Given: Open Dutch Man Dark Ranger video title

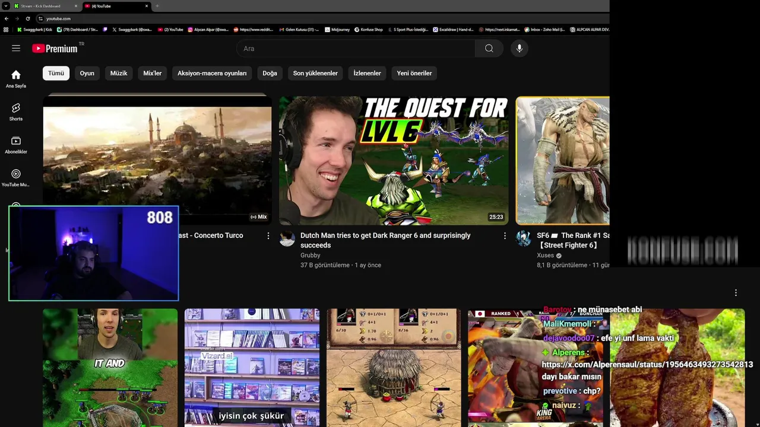Looking at the screenshot, I should pos(385,240).
